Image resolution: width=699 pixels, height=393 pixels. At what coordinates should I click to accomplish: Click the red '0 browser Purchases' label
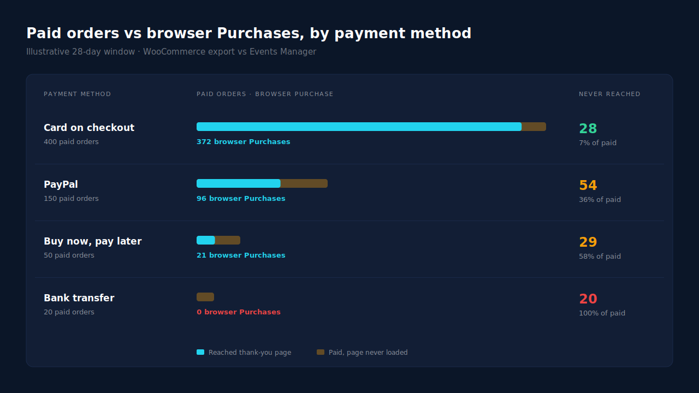point(239,312)
